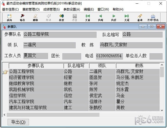Click the 队名缩写 input field
This screenshot has height=128, width=167.
click(143, 35)
